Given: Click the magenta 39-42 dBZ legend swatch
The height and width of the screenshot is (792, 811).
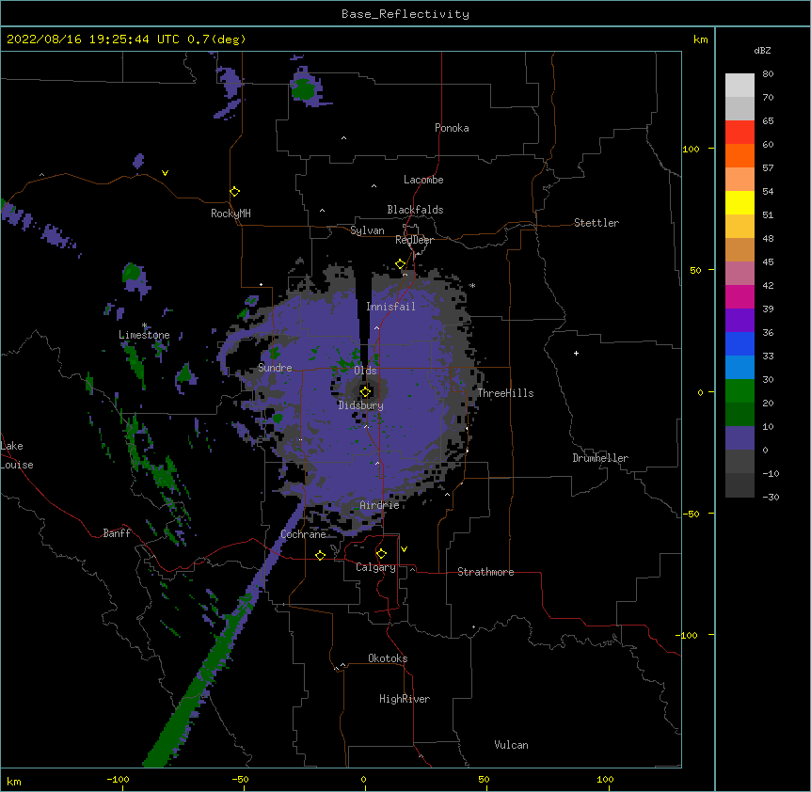Looking at the screenshot, I should (x=739, y=296).
